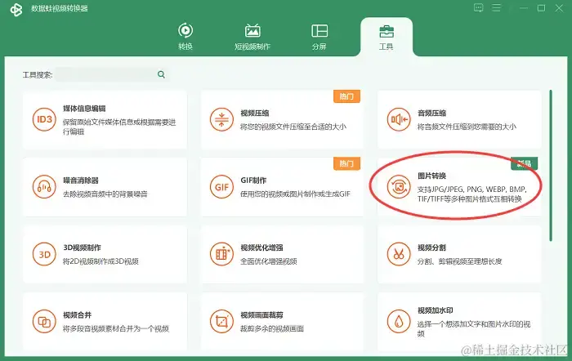Screen dimensions: 572x361
Task: Click the 视频画面裁剪 title text
Action: coord(261,315)
